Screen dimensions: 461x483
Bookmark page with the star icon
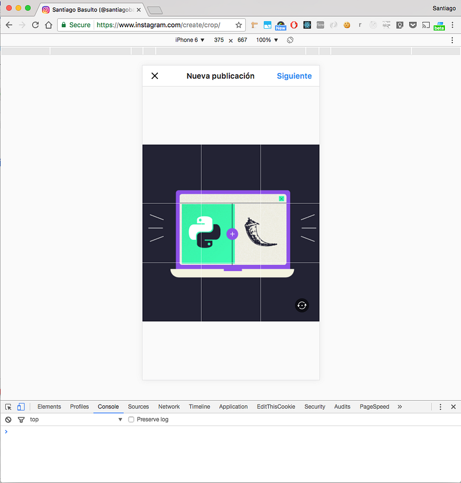[x=239, y=25]
